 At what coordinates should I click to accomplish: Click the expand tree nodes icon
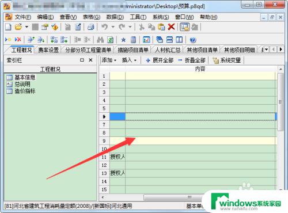[x=54, y=40]
